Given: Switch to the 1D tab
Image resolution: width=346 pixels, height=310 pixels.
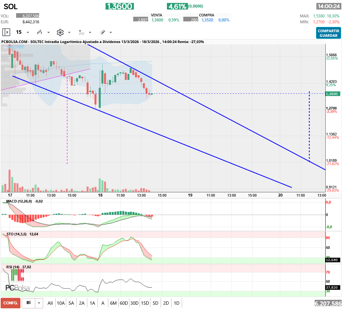Looking at the screenshot, I should (x=176, y=303).
